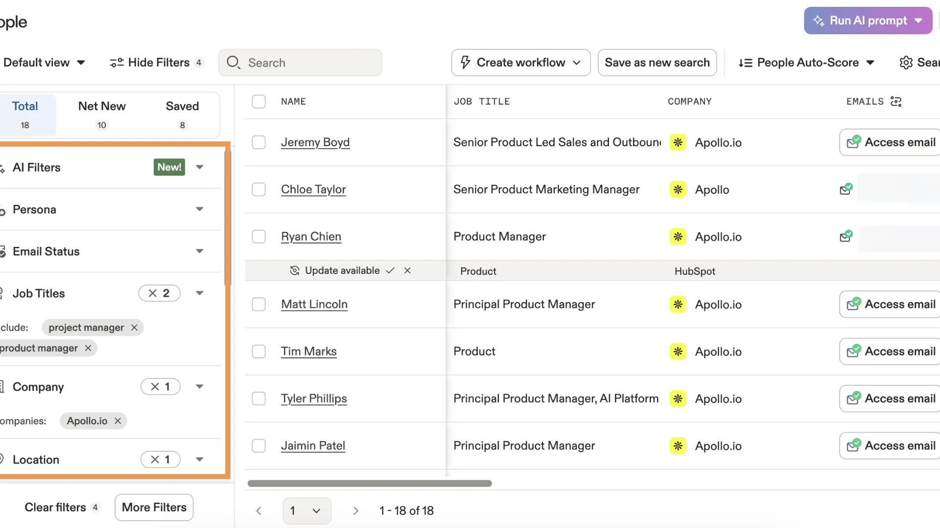Expand the AI Filters section

point(199,167)
